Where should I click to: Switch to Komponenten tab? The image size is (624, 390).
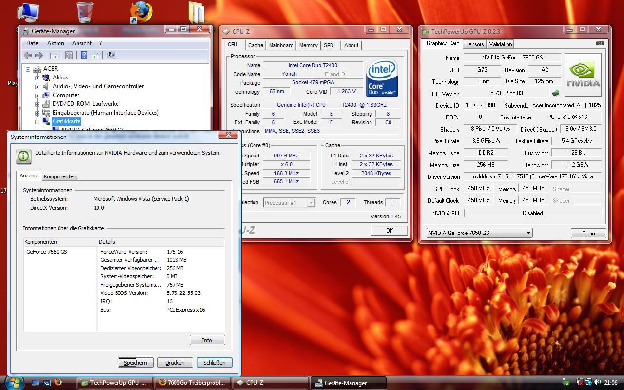pyautogui.click(x=60, y=176)
